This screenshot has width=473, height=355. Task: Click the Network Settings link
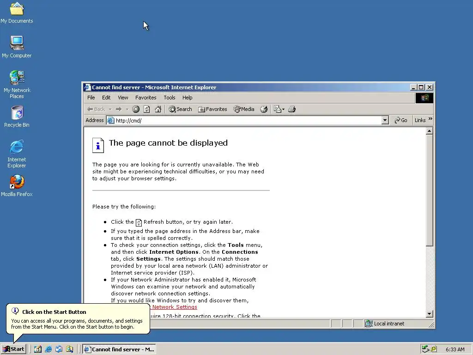click(175, 307)
